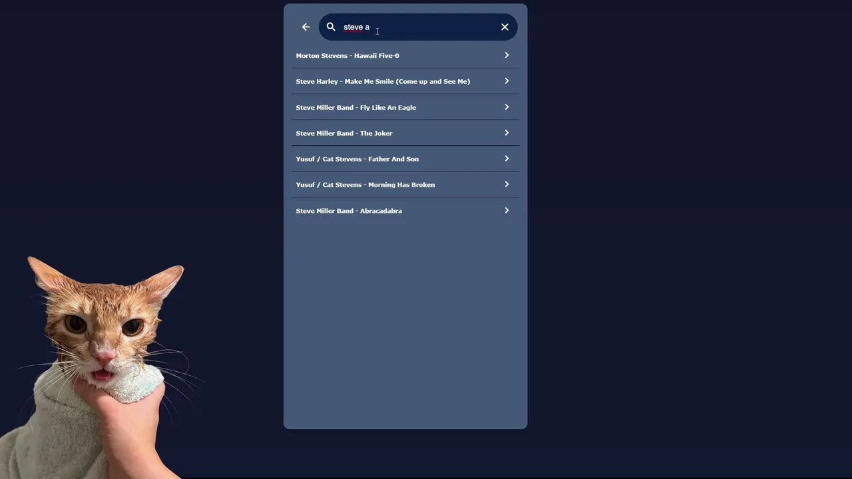Focus the search box containing "steve a"
The image size is (852, 479).
pyautogui.click(x=418, y=27)
